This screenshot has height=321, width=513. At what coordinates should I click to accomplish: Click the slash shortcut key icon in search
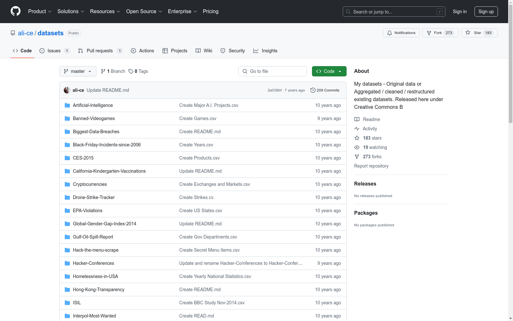point(440,12)
